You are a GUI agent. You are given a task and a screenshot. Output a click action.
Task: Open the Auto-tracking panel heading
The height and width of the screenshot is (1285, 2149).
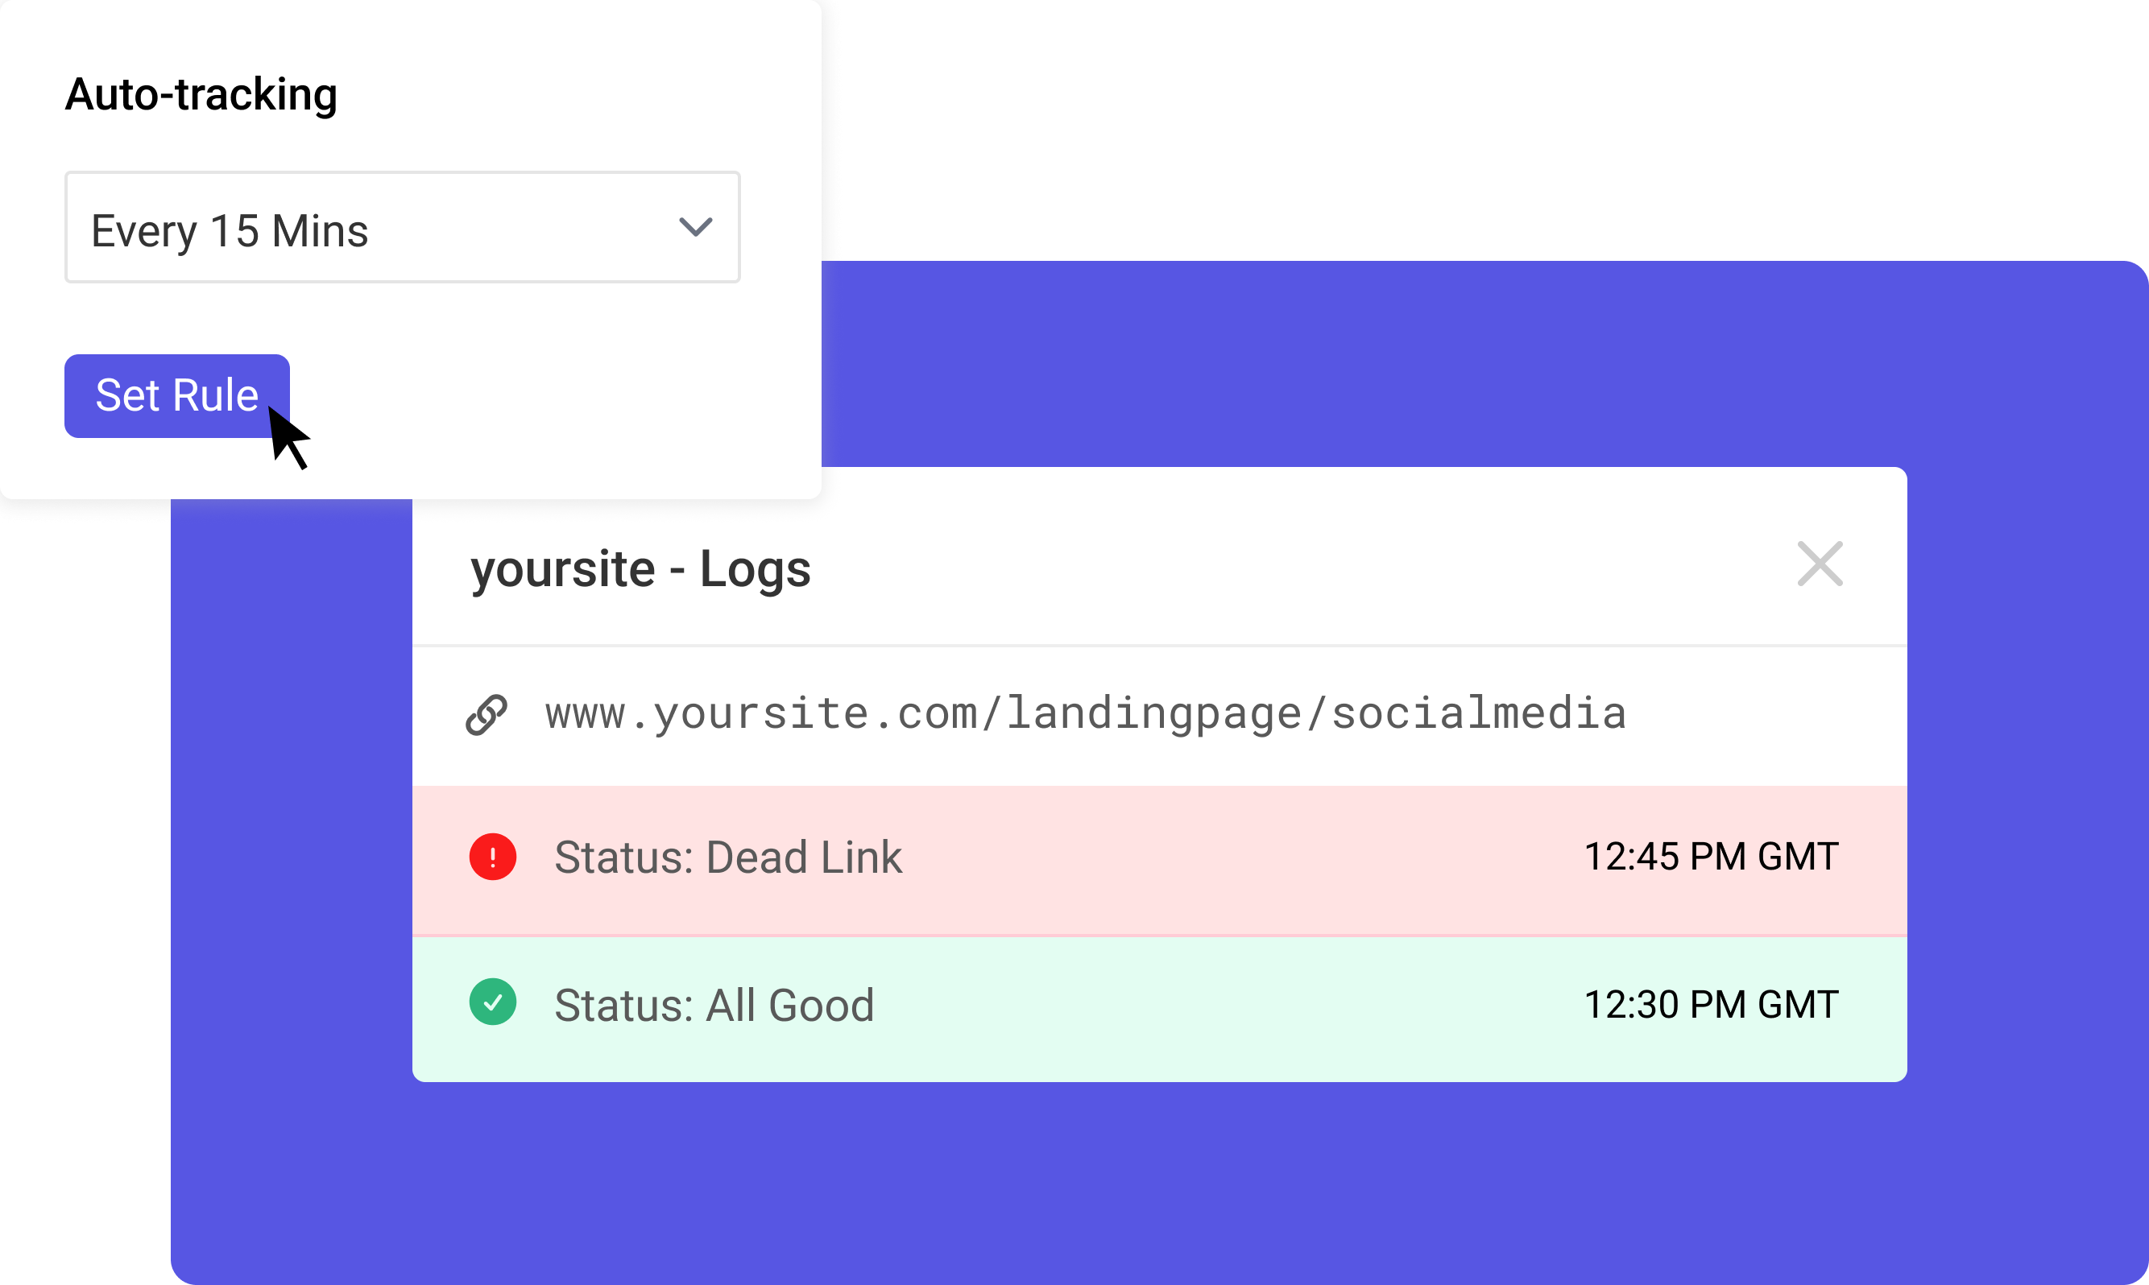click(202, 93)
